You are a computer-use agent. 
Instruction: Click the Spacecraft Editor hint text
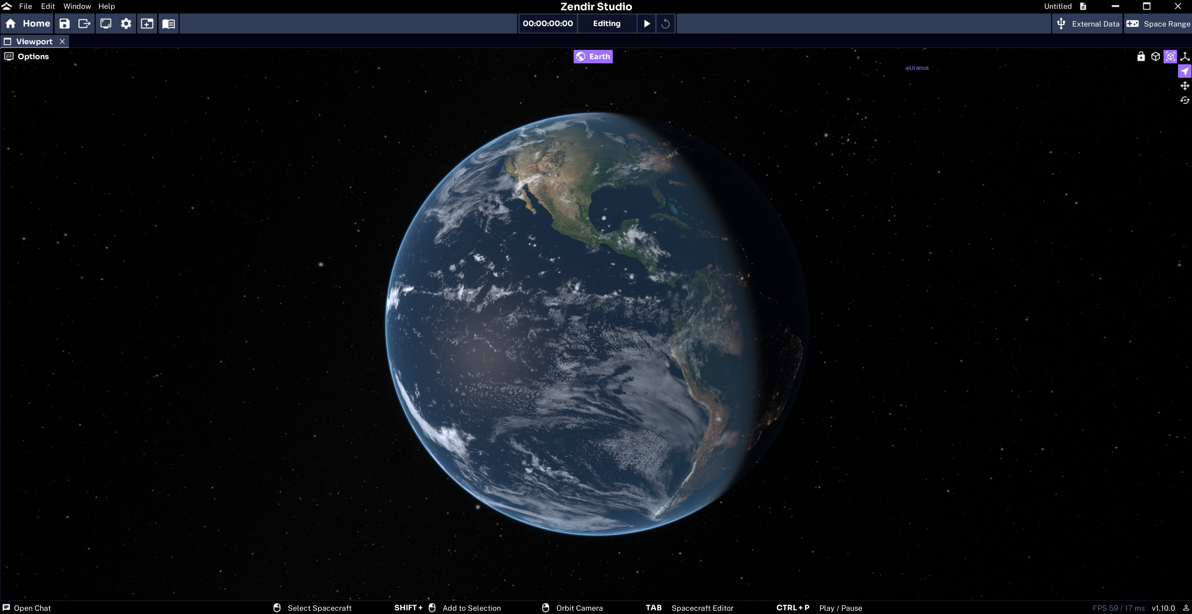(x=702, y=607)
